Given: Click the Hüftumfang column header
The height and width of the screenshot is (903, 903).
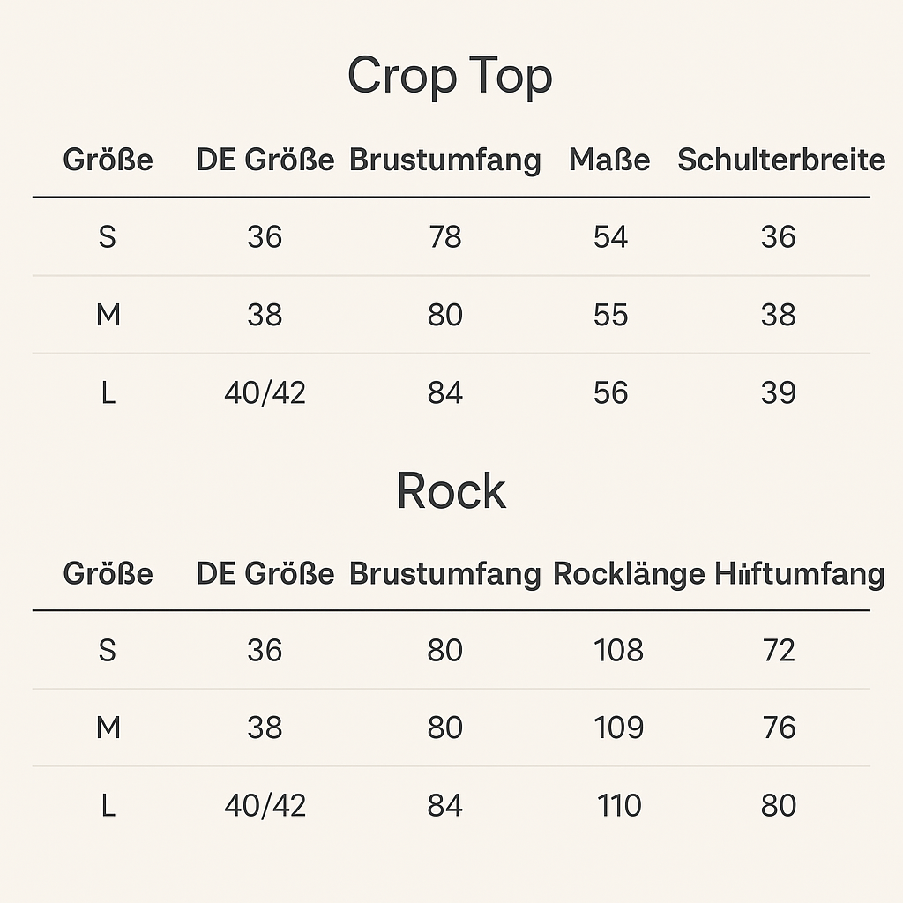Looking at the screenshot, I should click(x=800, y=573).
